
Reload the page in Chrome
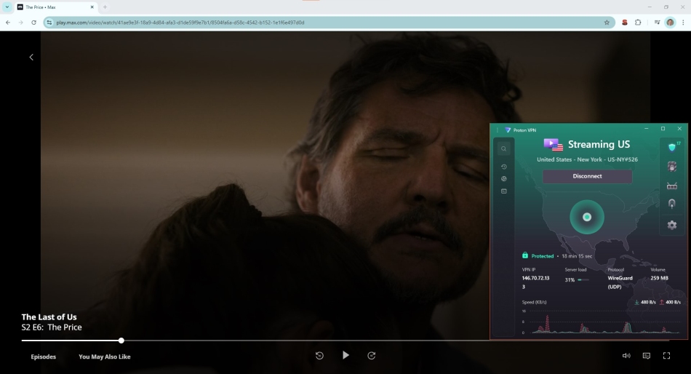tap(33, 23)
